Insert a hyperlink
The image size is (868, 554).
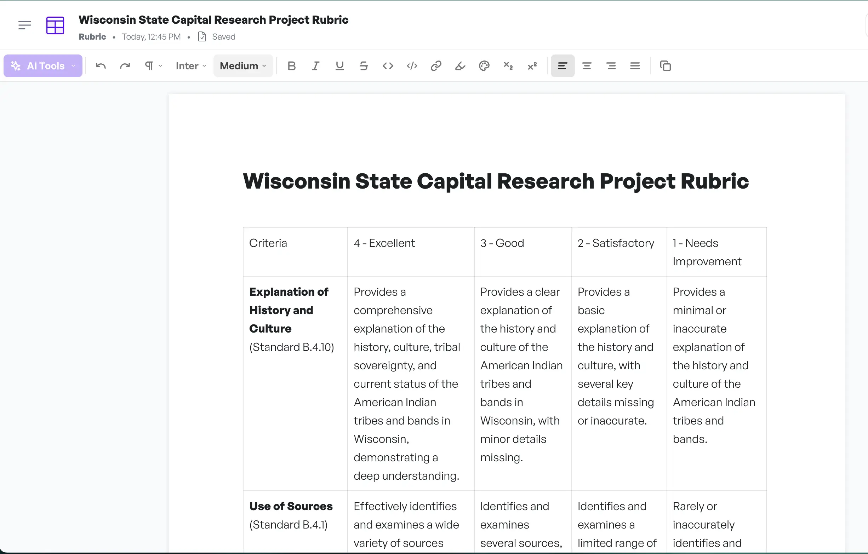[436, 66]
